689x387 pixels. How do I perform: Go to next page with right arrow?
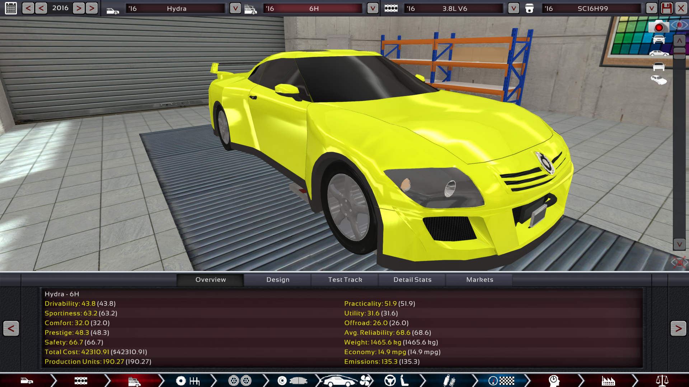[678, 328]
